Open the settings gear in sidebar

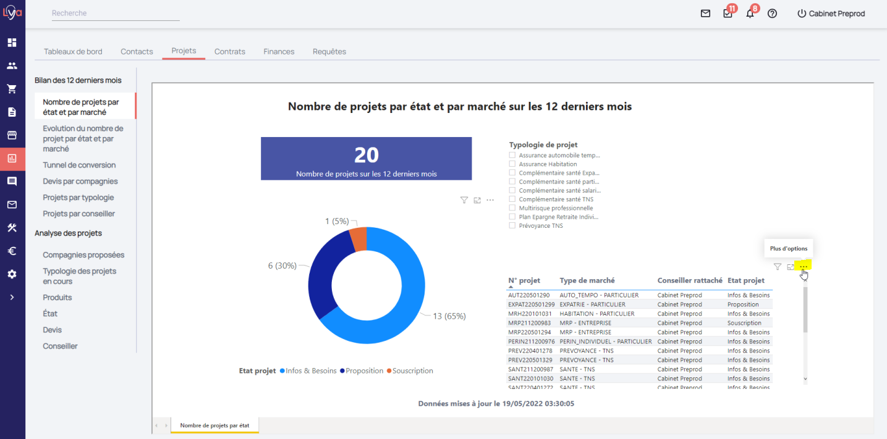pos(12,274)
